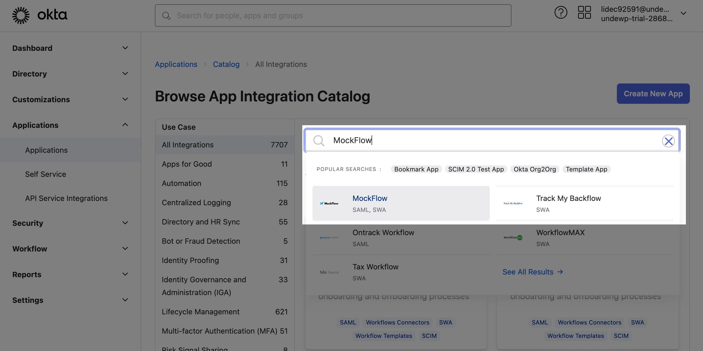Choose Bookmark App popular search
Viewport: 703px width, 351px height.
(x=416, y=169)
